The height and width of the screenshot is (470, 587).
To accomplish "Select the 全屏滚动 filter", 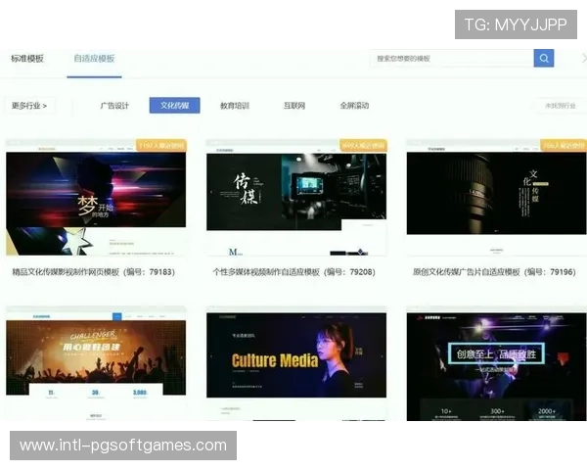I will [354, 106].
